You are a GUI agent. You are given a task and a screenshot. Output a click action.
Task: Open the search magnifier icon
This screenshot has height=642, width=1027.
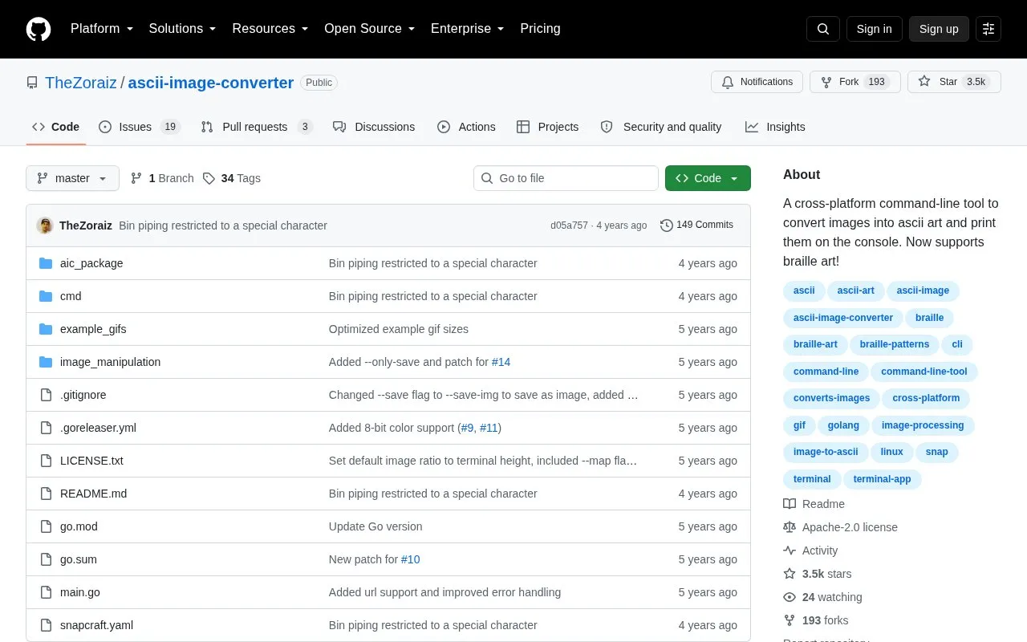point(823,29)
